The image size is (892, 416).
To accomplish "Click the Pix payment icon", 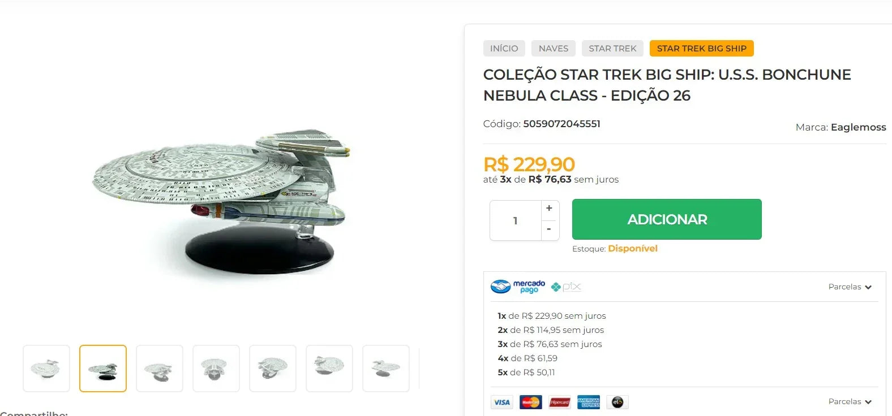I will pos(567,287).
